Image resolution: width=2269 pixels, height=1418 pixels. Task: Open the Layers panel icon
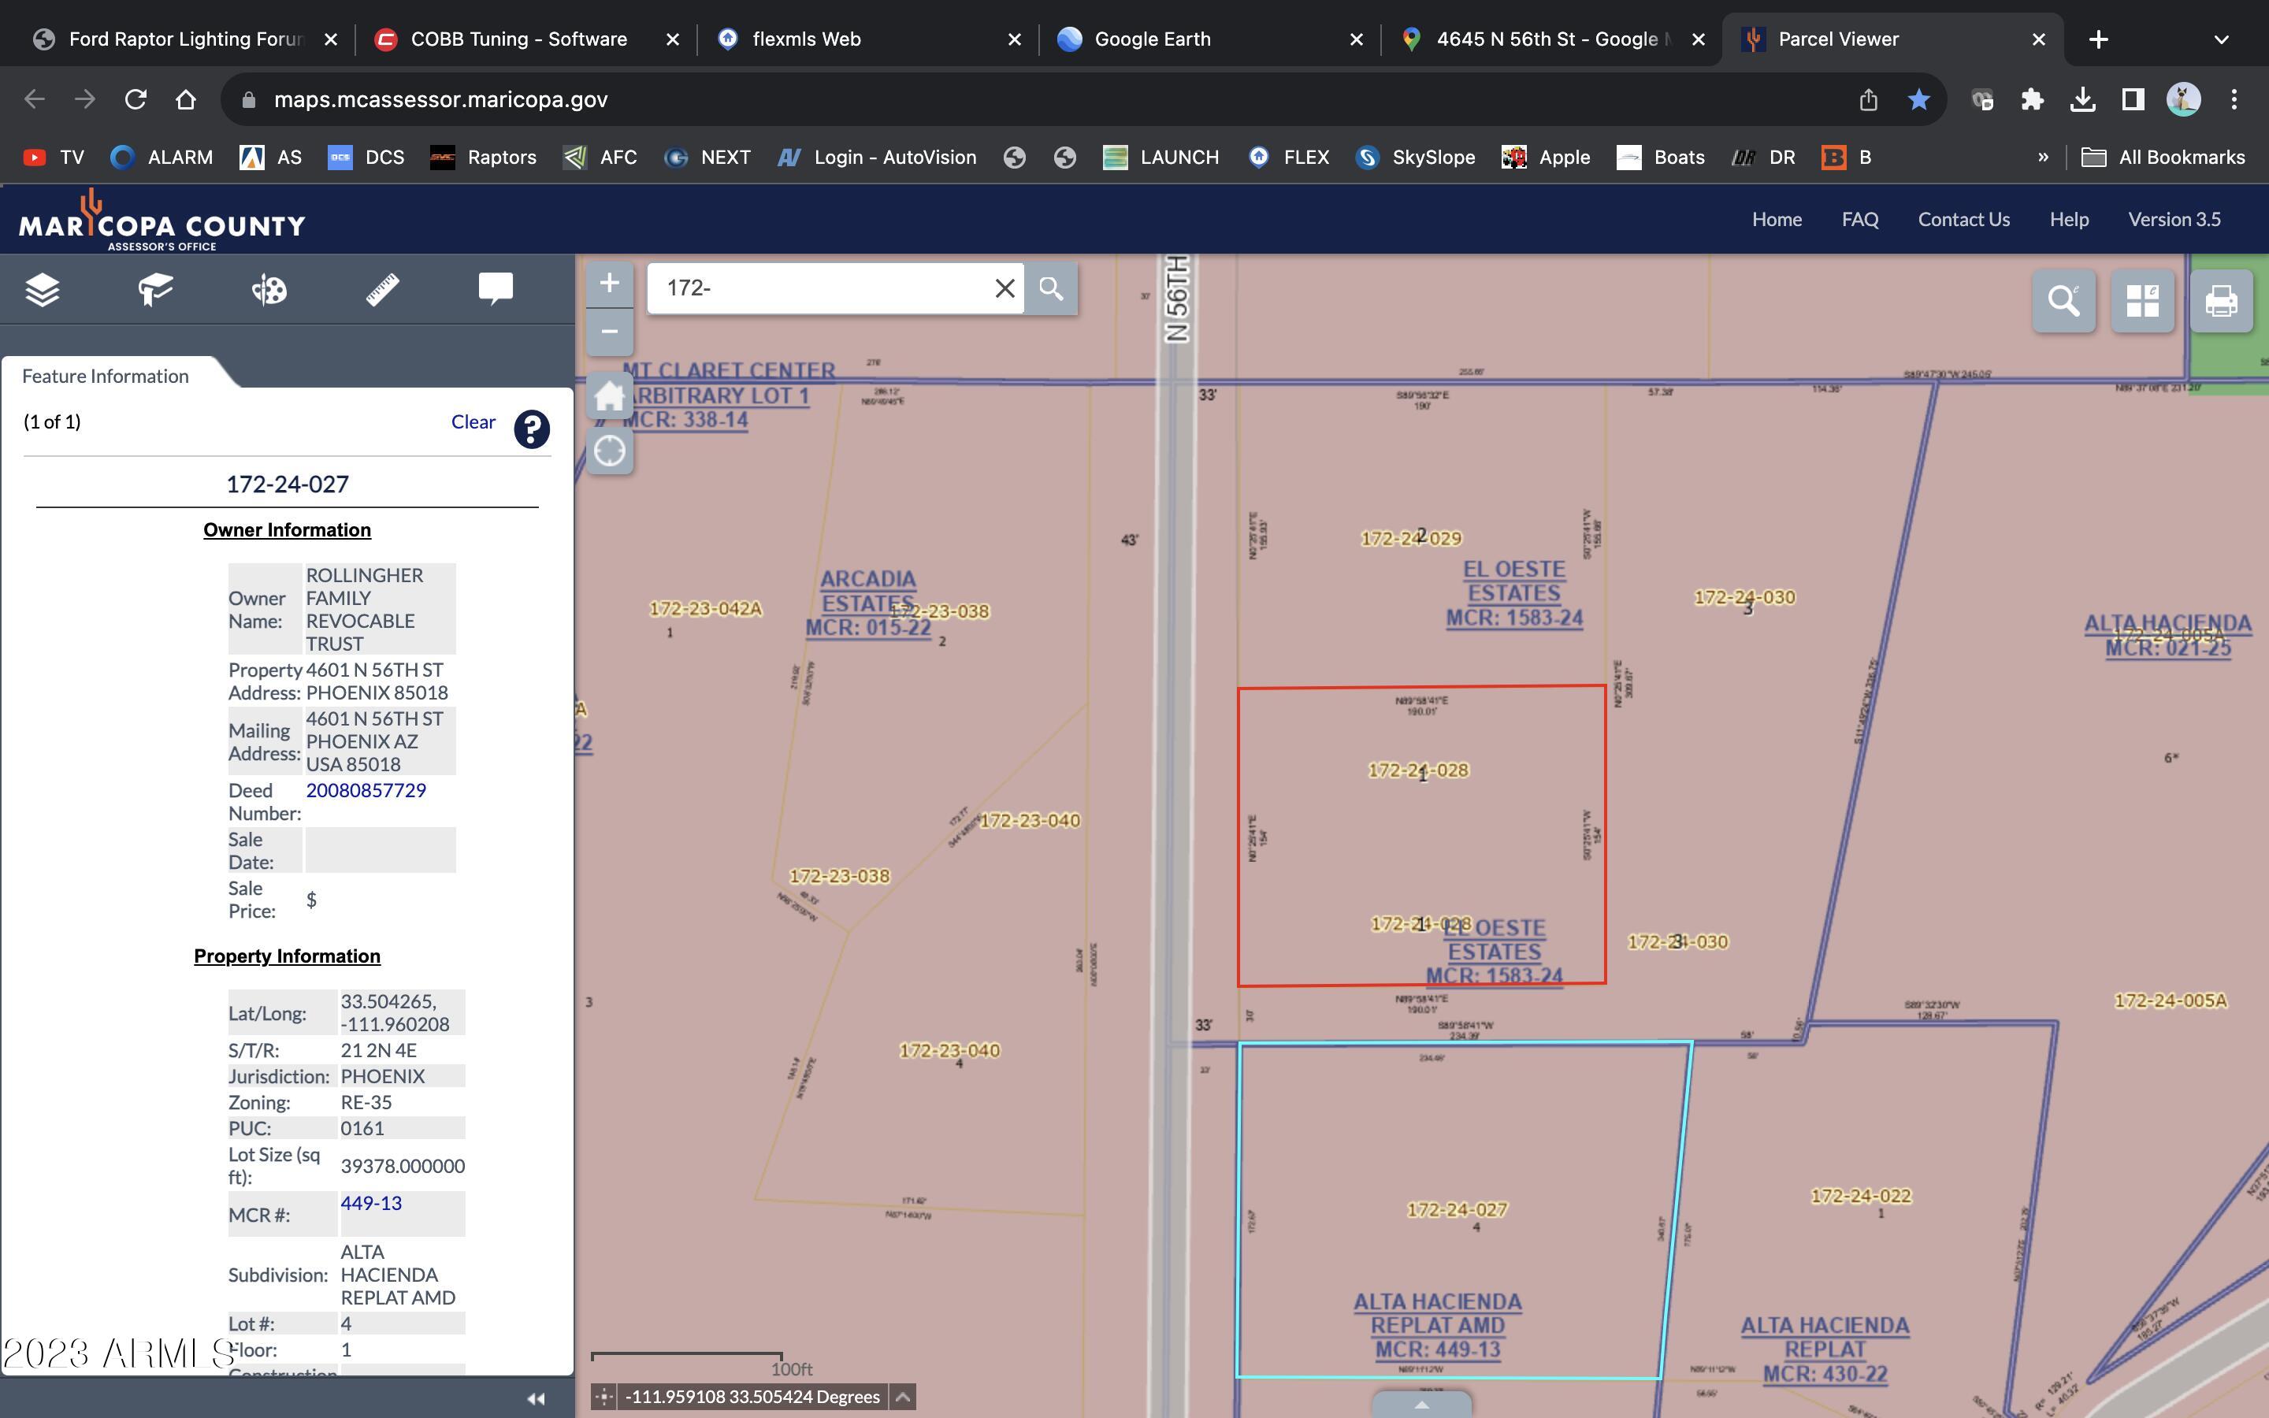(x=43, y=290)
